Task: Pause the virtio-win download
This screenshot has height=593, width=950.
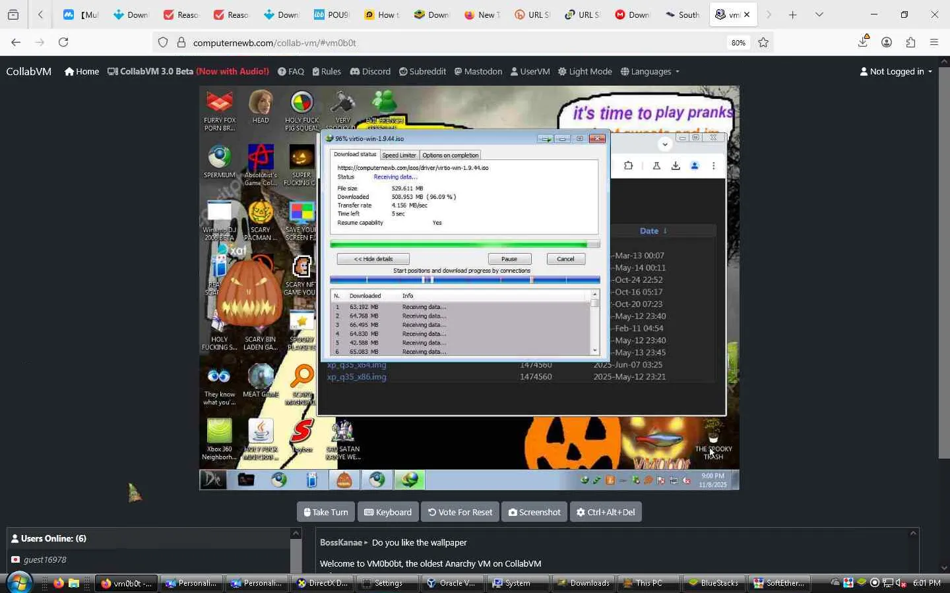Action: [509, 259]
